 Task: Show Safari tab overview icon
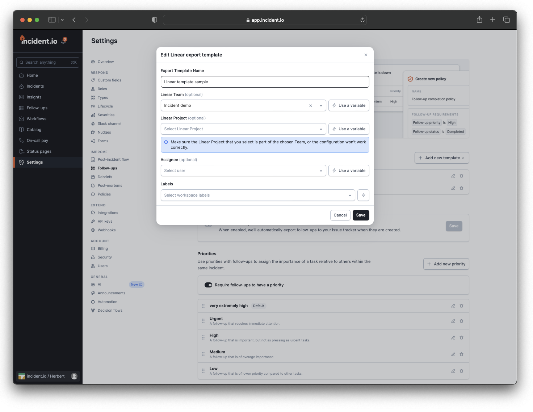pyautogui.click(x=507, y=20)
